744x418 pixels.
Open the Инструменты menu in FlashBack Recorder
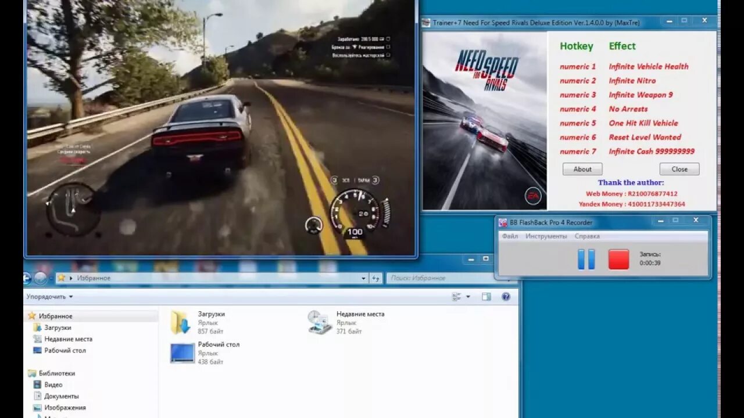546,236
